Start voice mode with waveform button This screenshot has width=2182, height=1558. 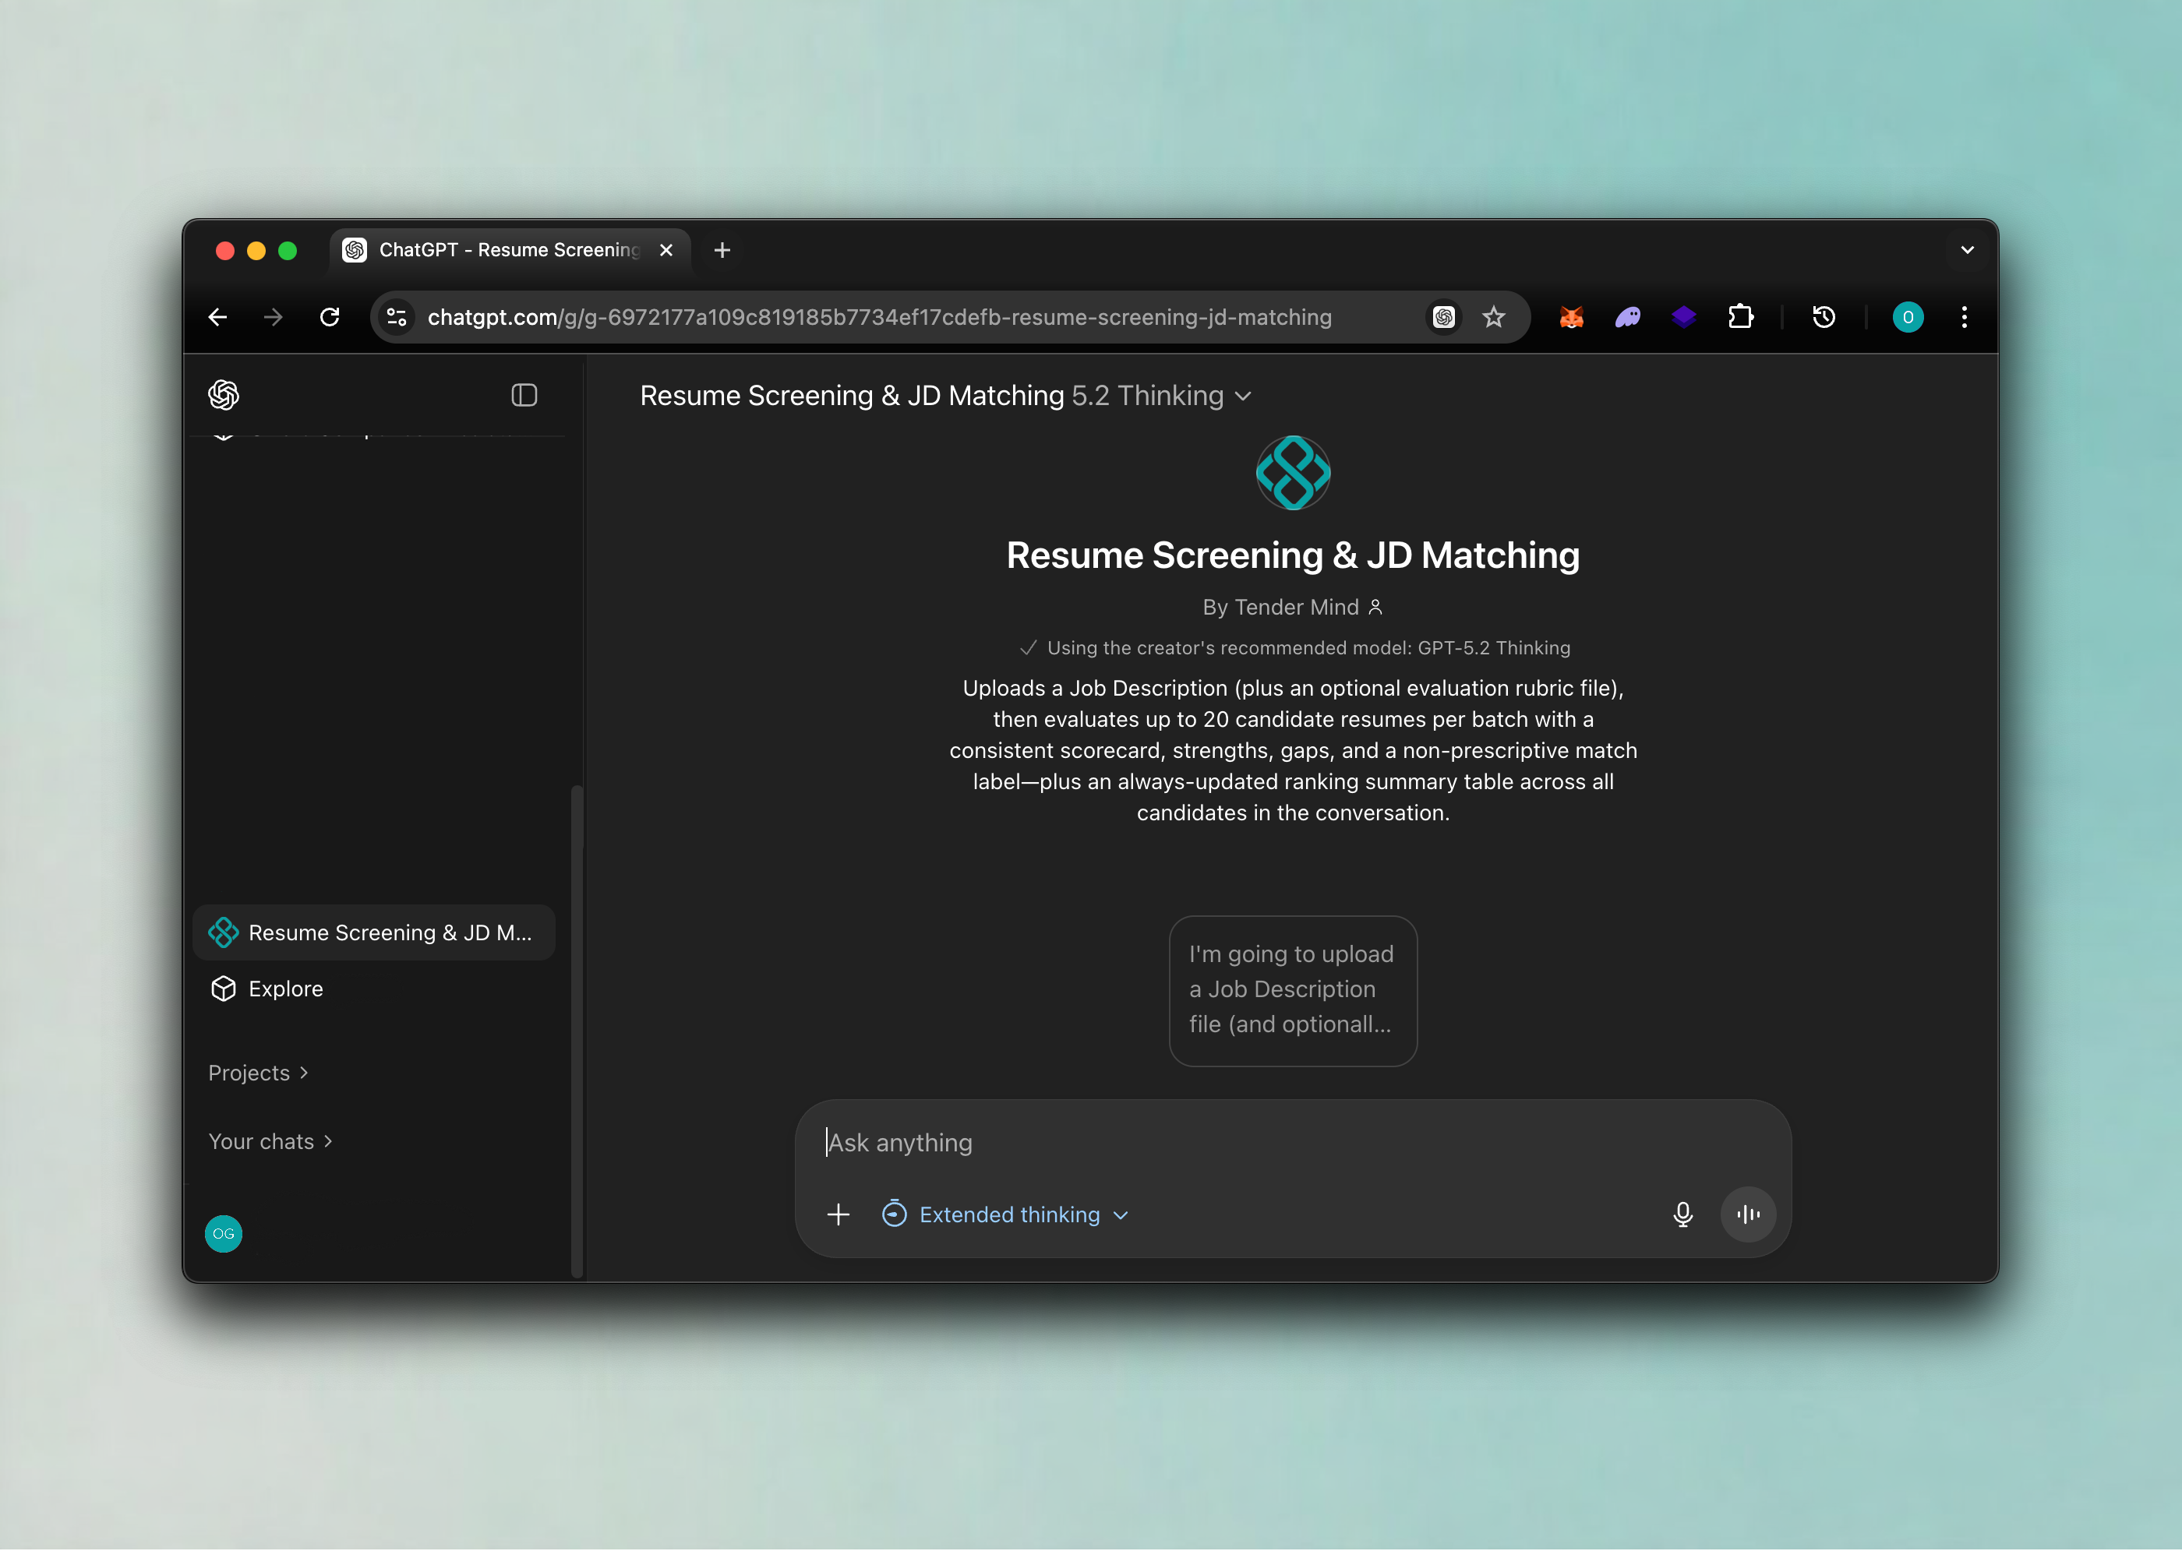point(1747,1214)
